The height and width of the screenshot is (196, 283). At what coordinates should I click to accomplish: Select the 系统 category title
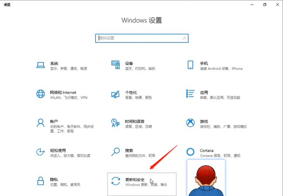tap(54, 63)
